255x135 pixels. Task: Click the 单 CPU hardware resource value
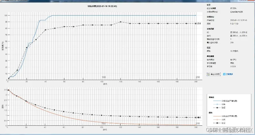click(233, 60)
